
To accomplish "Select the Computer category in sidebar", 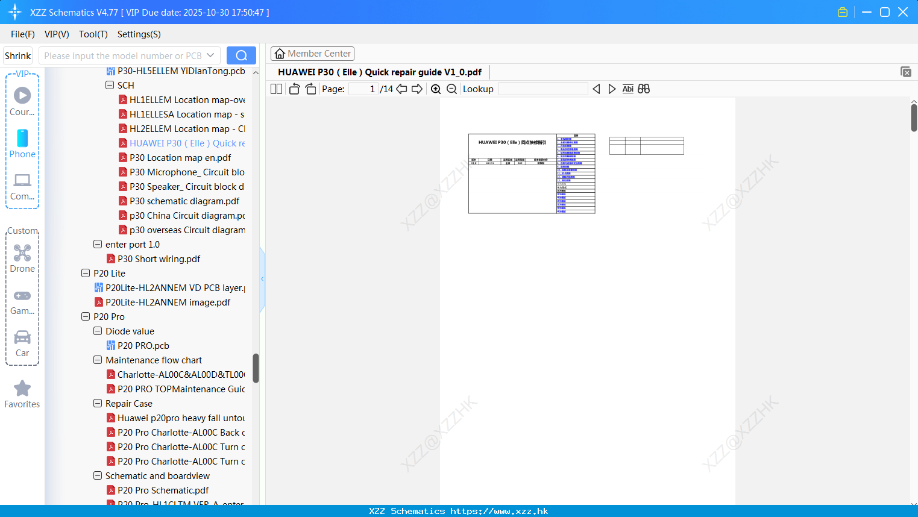I will (22, 186).
